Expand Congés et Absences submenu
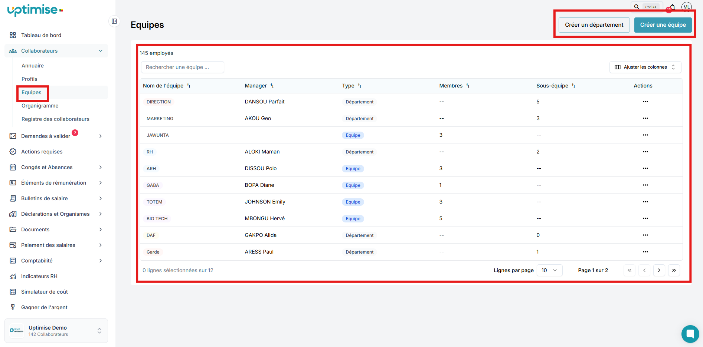The width and height of the screenshot is (703, 347). [101, 167]
